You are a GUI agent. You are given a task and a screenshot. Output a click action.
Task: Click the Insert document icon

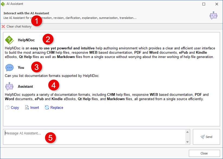(27, 107)
